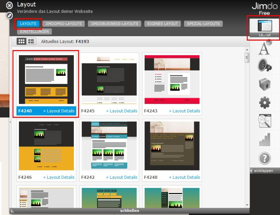Open the bar chart statistics icon
The height and width of the screenshot is (215, 280).
(x=265, y=140)
